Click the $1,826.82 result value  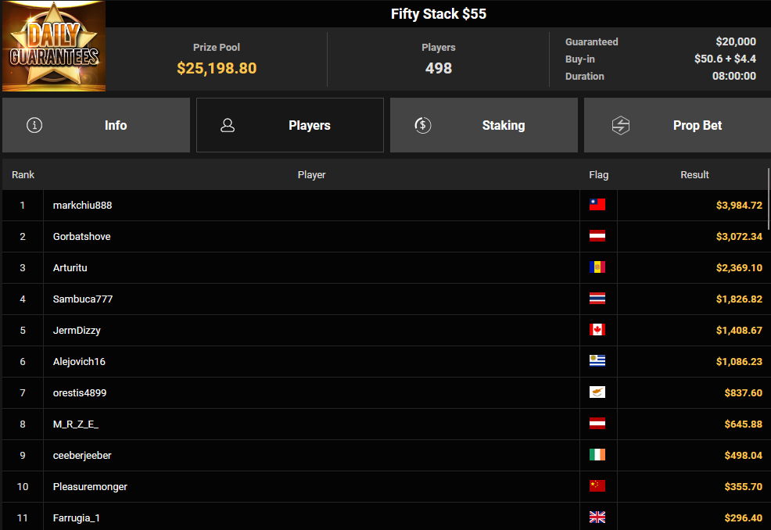pos(739,299)
